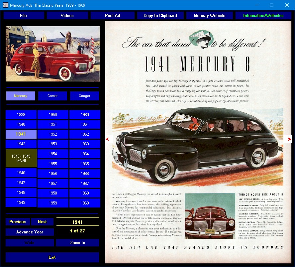This screenshot has height=267, width=295.
Task: Click the 1941 year display label
Action: point(77,222)
